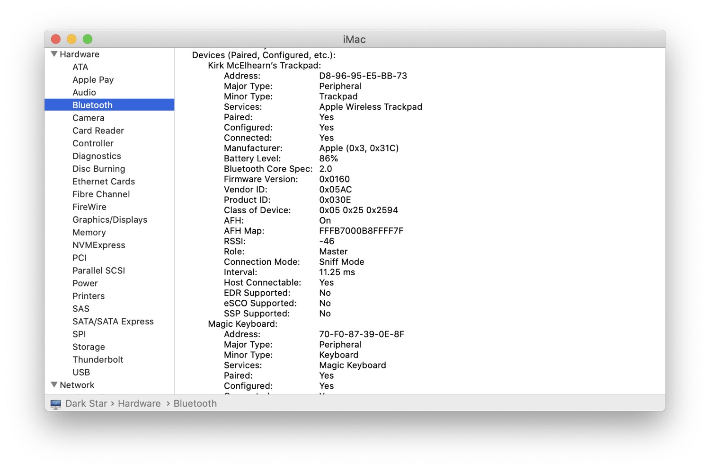The height and width of the screenshot is (470, 710).
Task: Select NVMExpress in sidebar
Action: tap(99, 245)
